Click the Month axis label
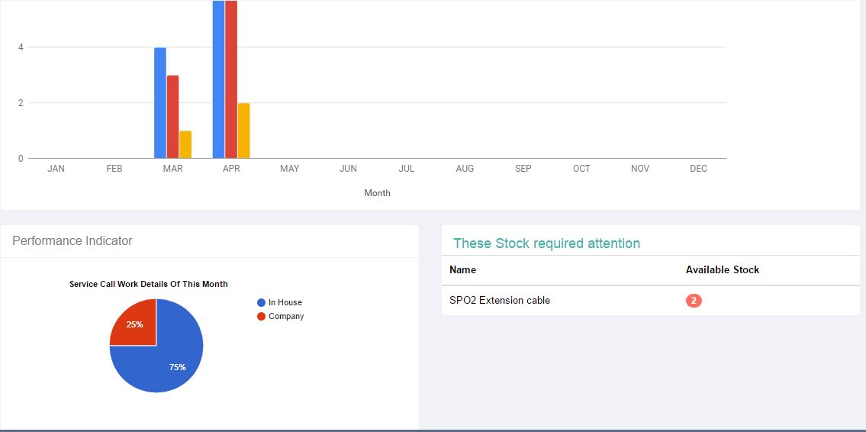The image size is (866, 432). point(377,193)
